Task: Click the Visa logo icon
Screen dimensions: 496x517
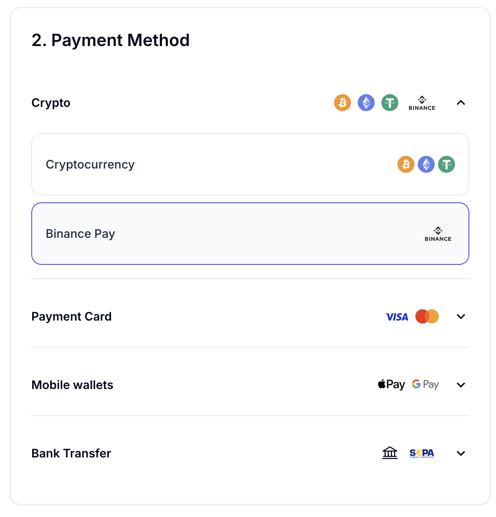Action: (x=397, y=317)
